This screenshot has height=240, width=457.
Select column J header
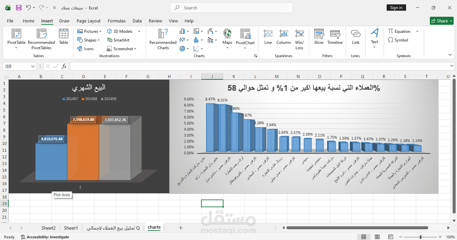pos(212,76)
